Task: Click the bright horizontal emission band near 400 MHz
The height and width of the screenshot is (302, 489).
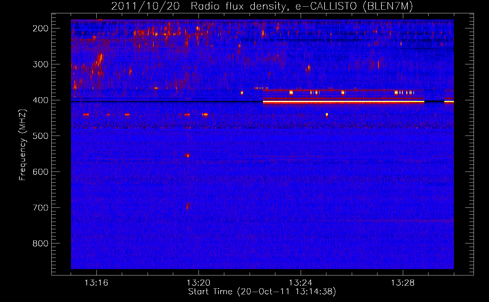Action: click(343, 102)
